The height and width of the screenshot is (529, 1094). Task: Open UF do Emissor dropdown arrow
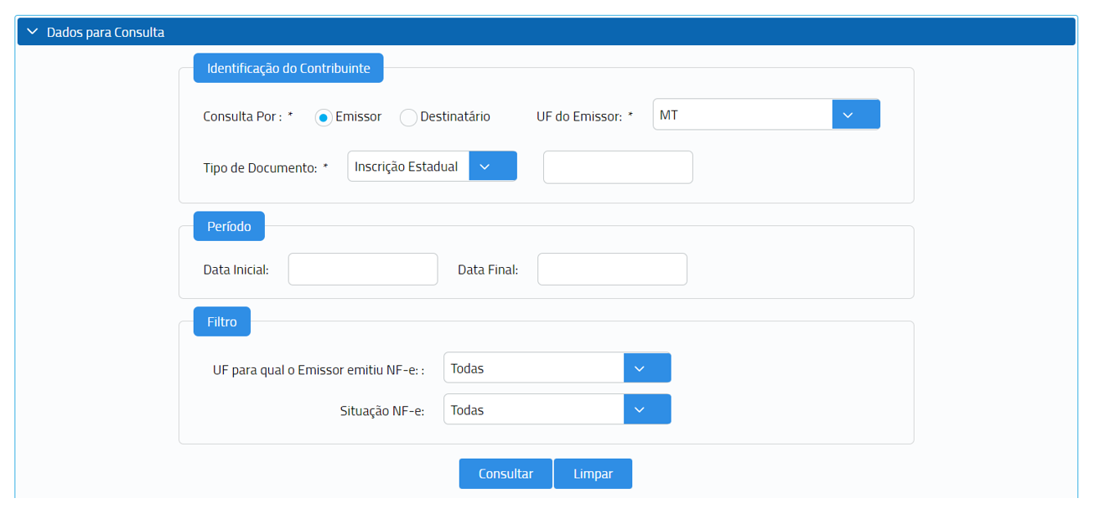click(x=855, y=115)
